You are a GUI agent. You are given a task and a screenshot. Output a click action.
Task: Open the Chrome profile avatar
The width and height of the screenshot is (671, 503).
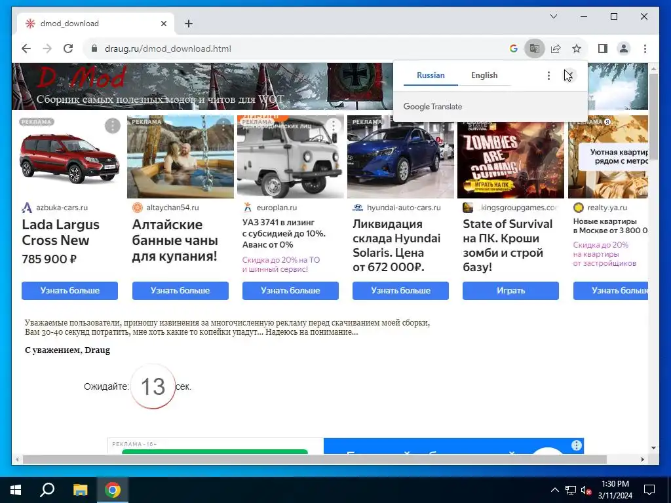coord(624,48)
